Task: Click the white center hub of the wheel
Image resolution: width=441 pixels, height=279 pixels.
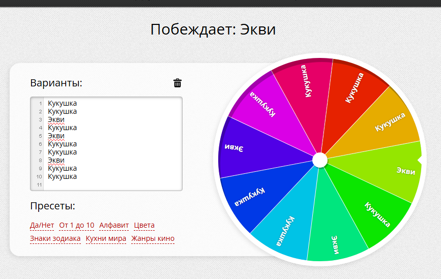Action: 319,160
